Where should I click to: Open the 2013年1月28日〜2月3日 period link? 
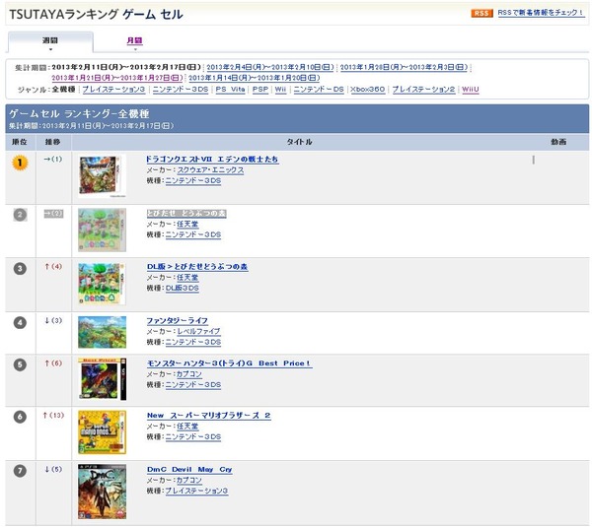click(404, 68)
